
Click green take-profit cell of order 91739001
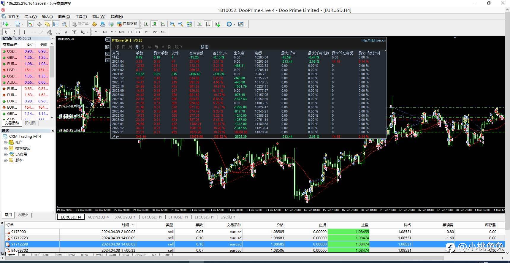click(348, 232)
